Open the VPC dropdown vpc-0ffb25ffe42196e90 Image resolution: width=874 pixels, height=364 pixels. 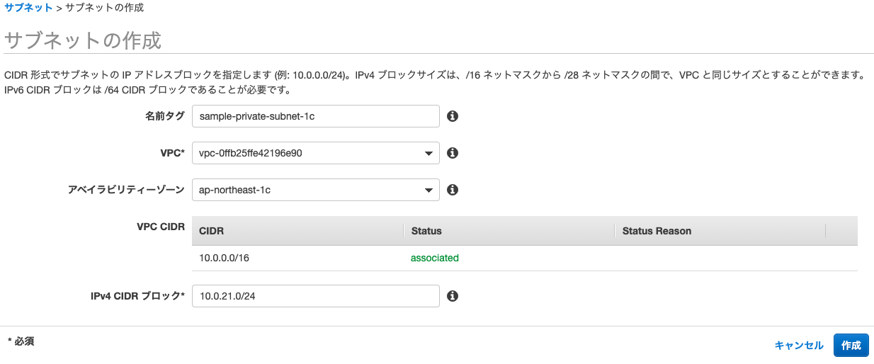(315, 153)
